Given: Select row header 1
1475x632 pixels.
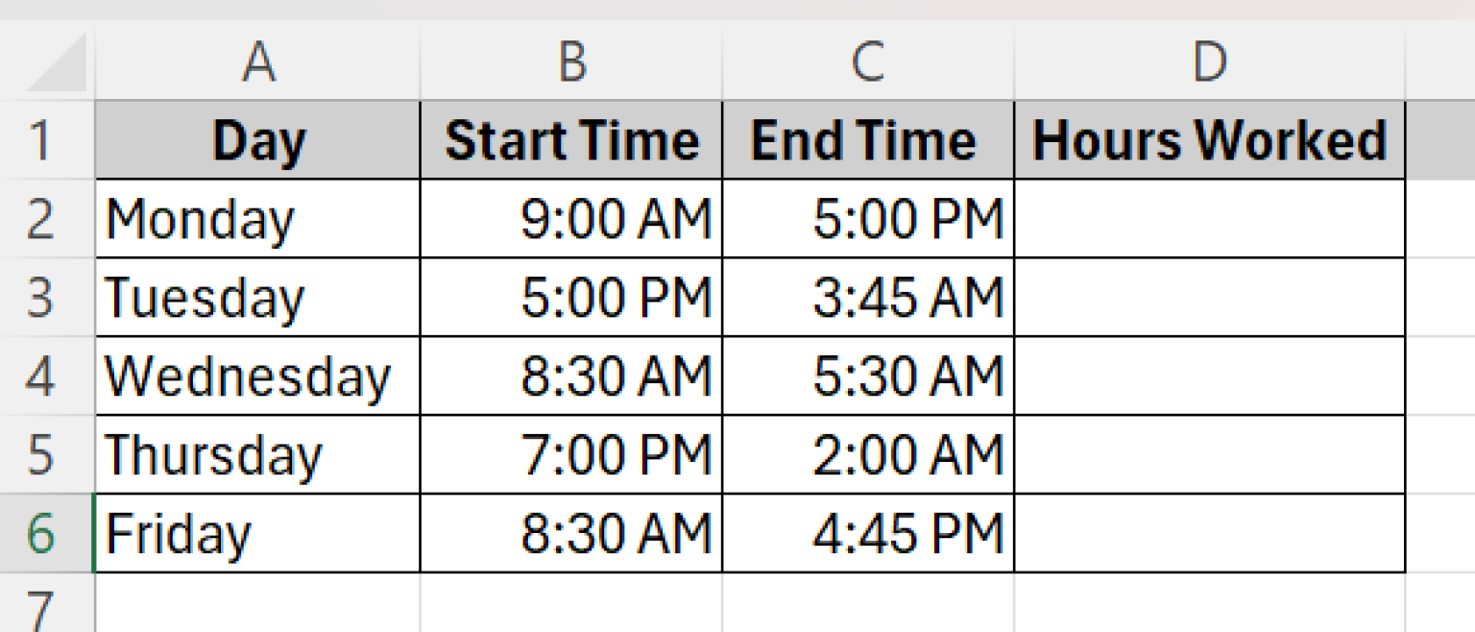Looking at the screenshot, I should (x=43, y=139).
